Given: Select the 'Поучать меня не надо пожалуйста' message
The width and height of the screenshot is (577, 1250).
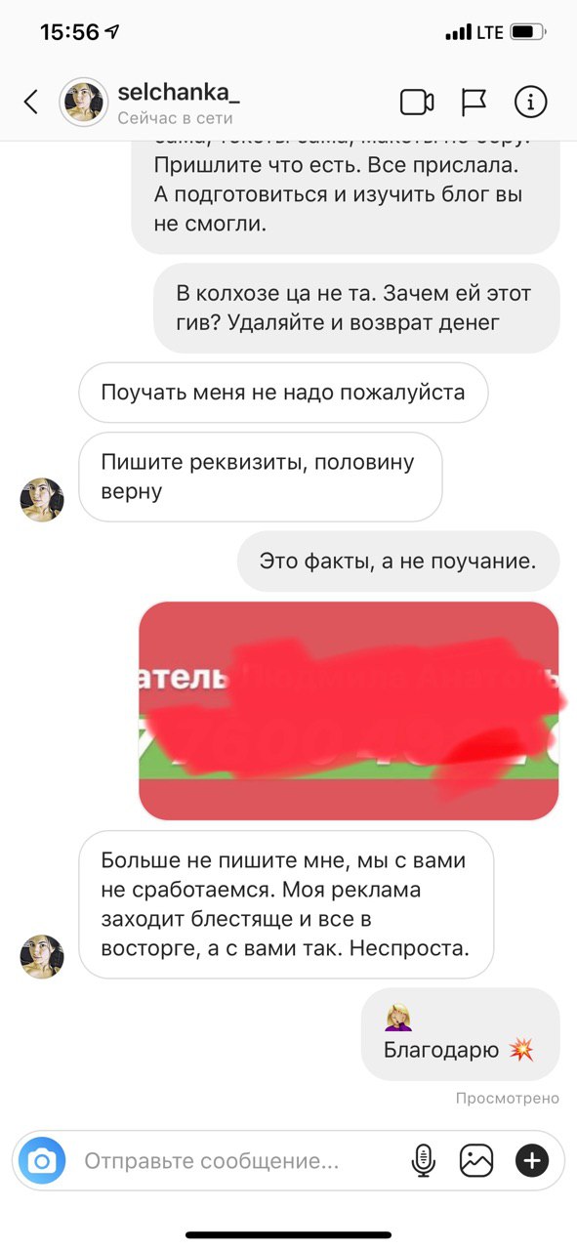Looking at the screenshot, I should [283, 393].
